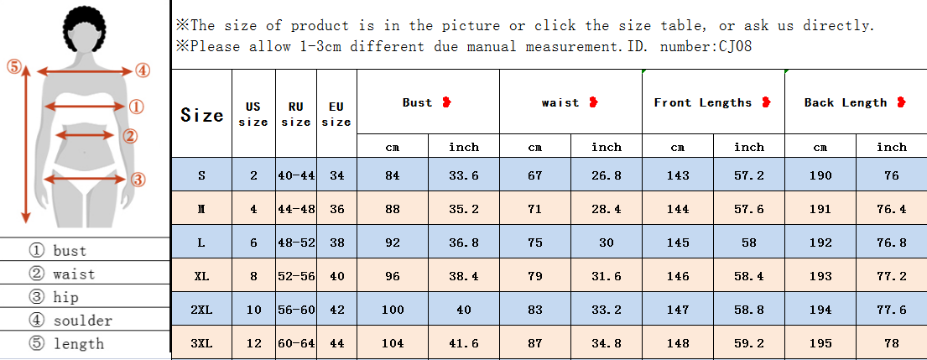Click the soulder legend entry

(84, 321)
